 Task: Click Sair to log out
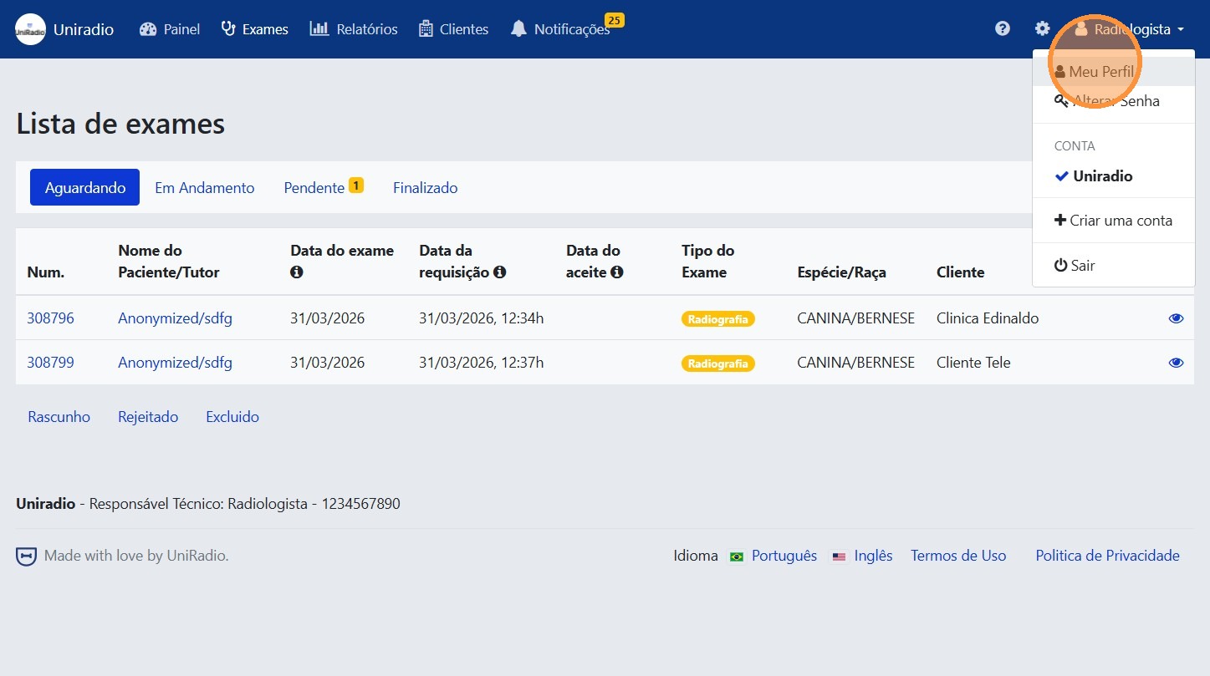coord(1082,266)
